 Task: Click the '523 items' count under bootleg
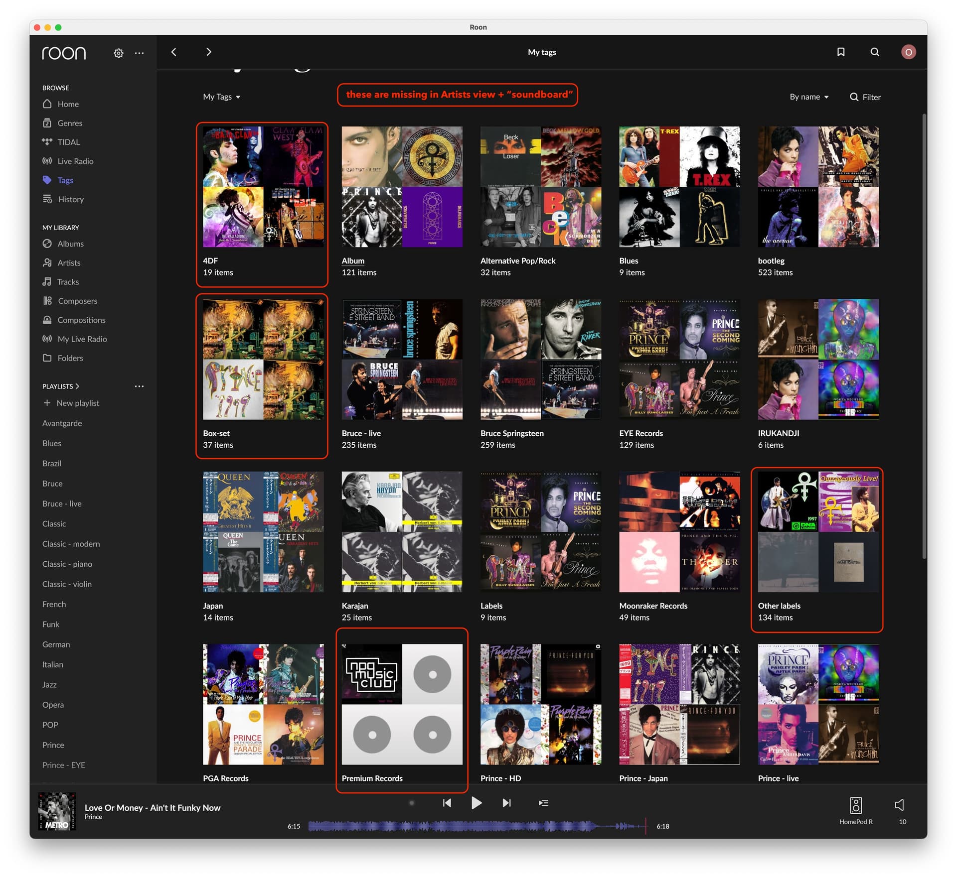coord(775,272)
